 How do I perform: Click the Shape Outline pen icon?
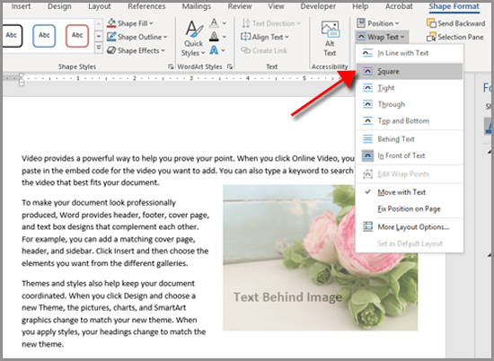pos(111,37)
